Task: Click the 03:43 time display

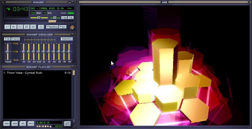Action: pos(20,9)
